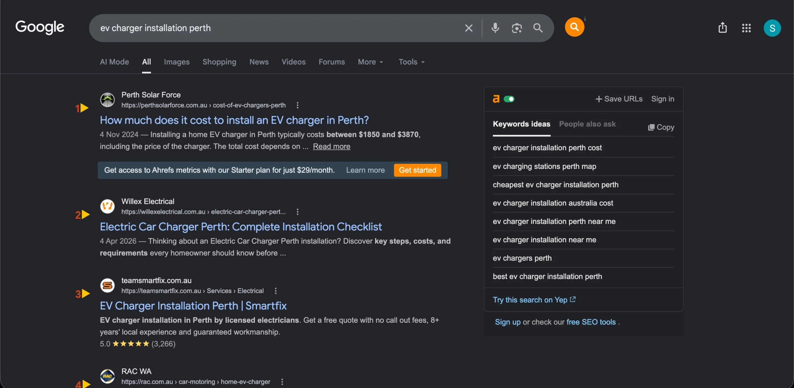794x388 pixels.
Task: Click the share icon in top right
Action: point(723,28)
